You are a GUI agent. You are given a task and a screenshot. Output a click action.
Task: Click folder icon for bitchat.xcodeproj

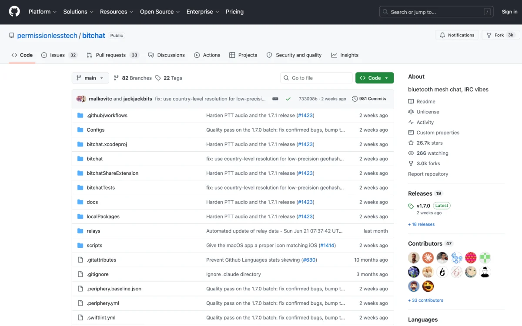(80, 144)
